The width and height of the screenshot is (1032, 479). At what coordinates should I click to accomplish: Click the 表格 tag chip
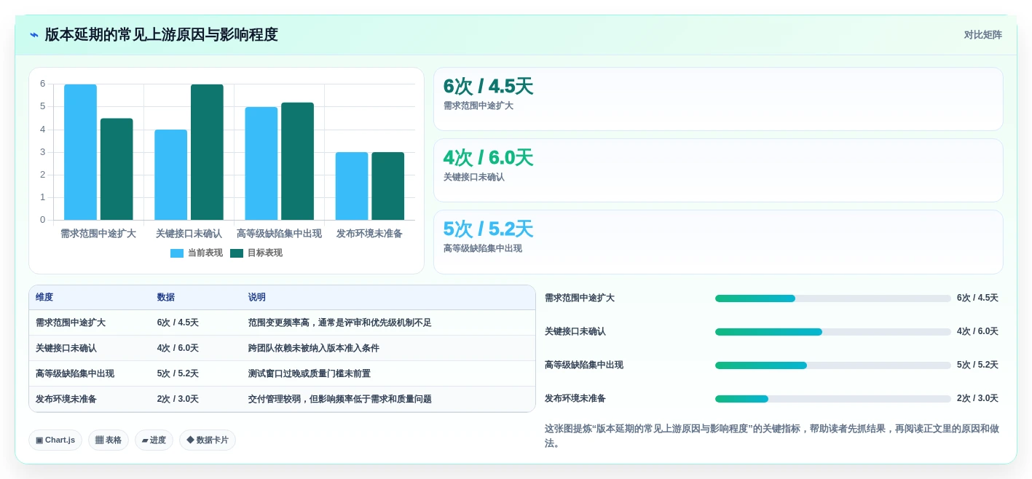[109, 440]
